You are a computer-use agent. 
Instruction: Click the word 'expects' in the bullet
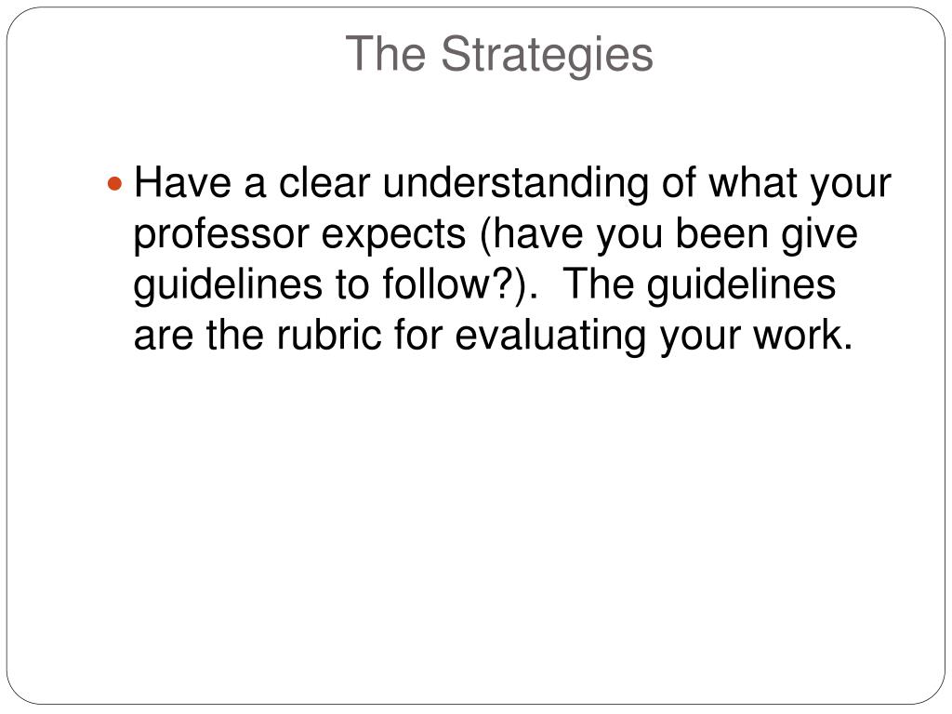[393, 235]
